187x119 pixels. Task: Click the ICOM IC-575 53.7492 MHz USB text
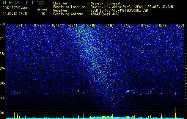click(119, 10)
